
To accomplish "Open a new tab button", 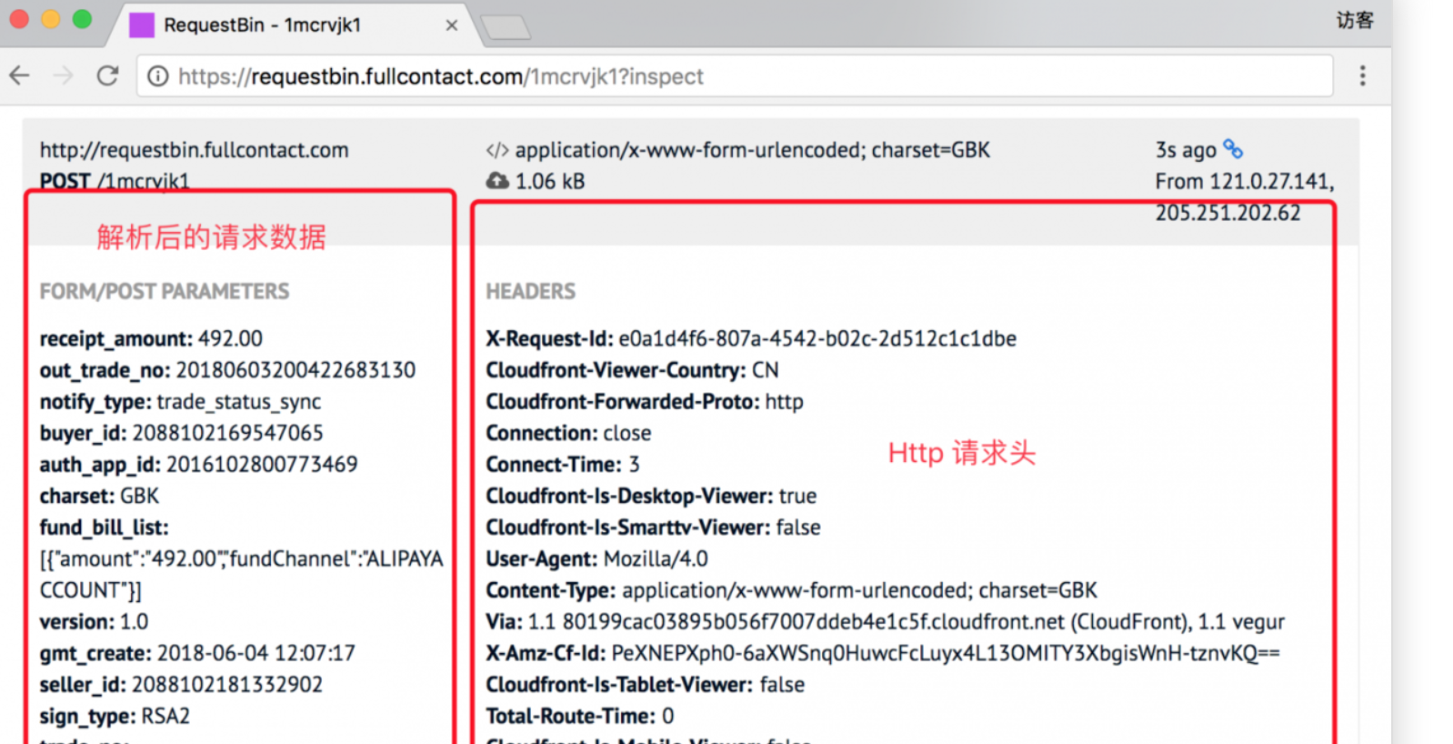I will [x=506, y=27].
